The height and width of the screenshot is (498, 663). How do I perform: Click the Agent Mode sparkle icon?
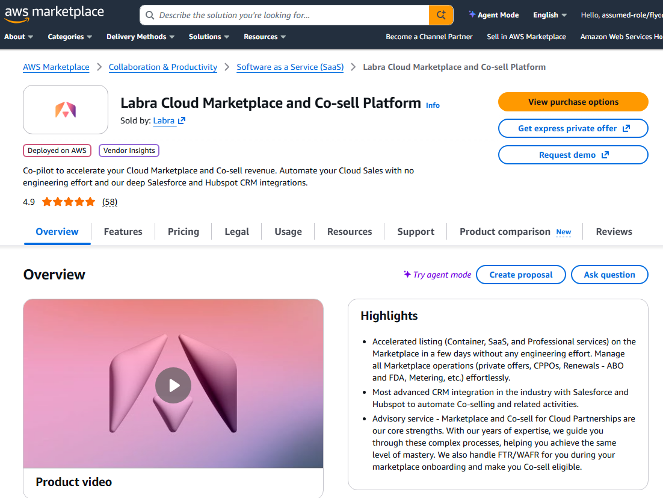coord(472,15)
